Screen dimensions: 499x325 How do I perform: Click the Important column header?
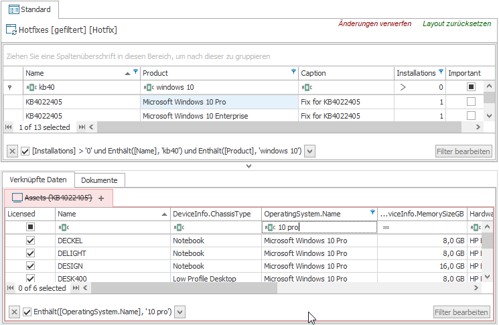point(470,73)
